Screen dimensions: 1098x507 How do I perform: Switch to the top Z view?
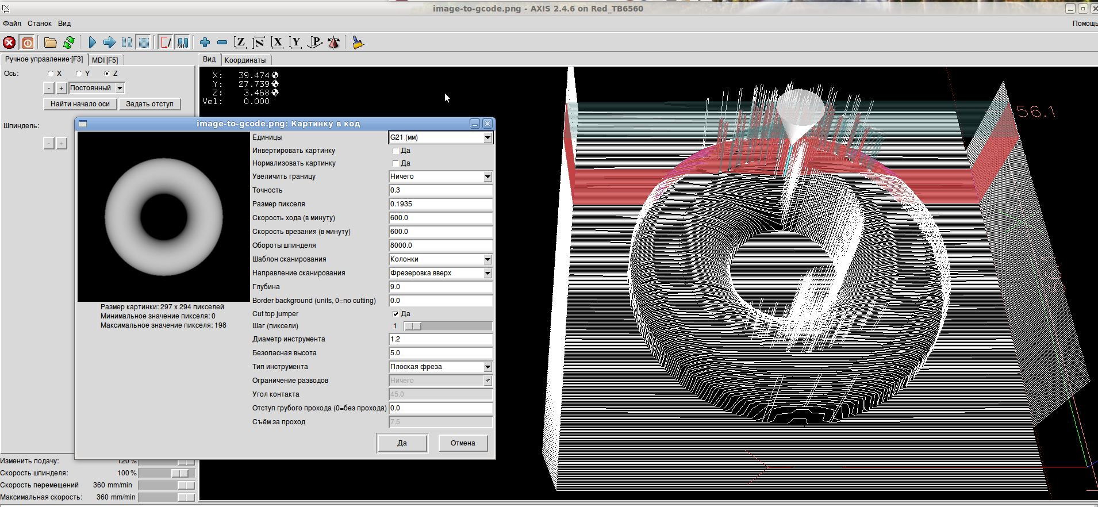point(240,43)
